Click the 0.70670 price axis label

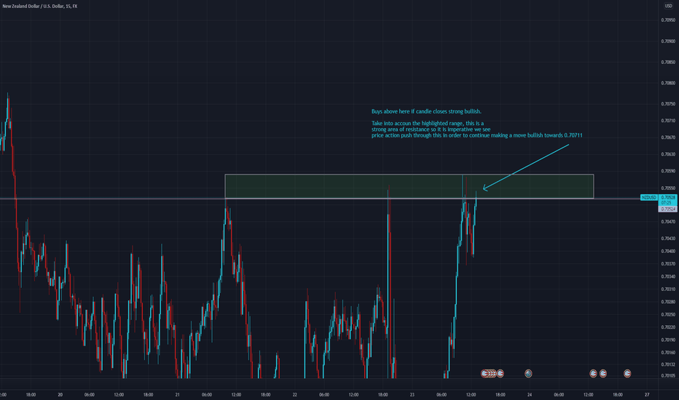pos(668,137)
